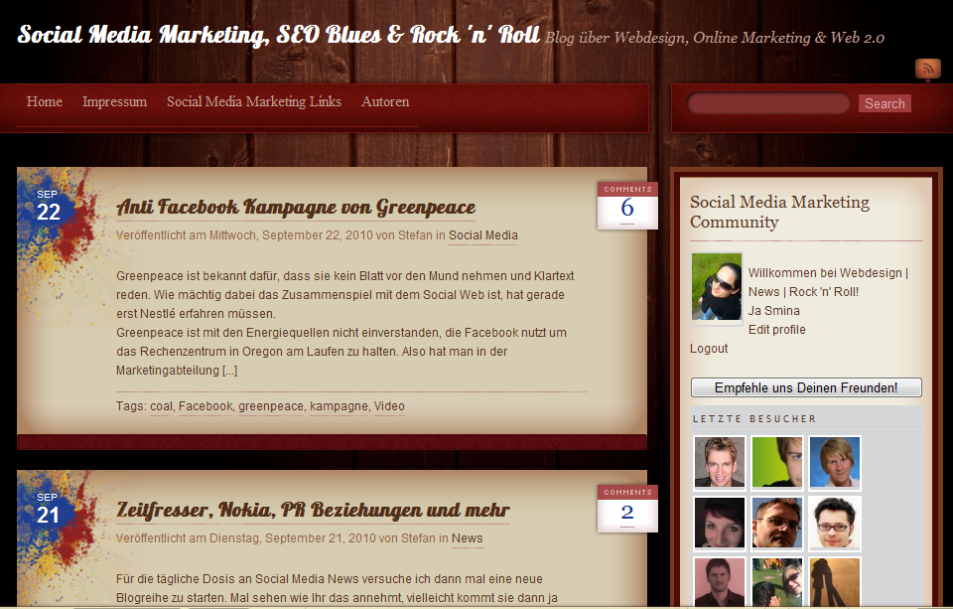Open visitor avatar of bearded man with glasses
The width and height of the screenshot is (953, 609).
[x=776, y=524]
